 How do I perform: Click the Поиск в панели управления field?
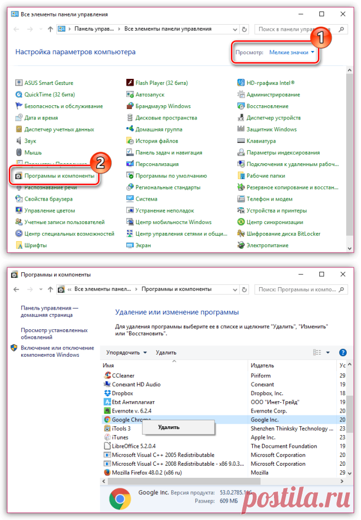(x=301, y=29)
